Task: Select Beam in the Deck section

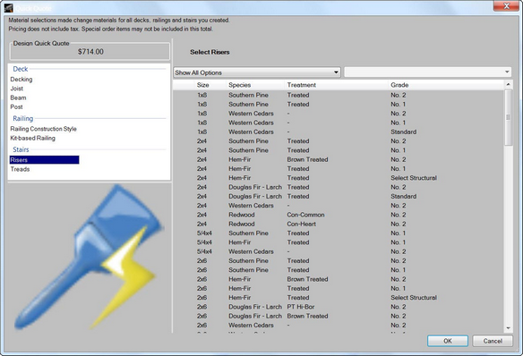Action: pos(18,97)
